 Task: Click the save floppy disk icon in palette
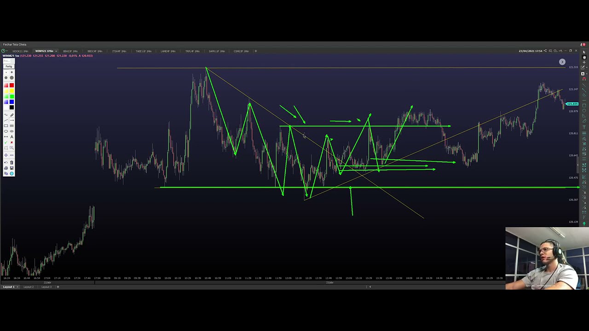click(x=12, y=168)
